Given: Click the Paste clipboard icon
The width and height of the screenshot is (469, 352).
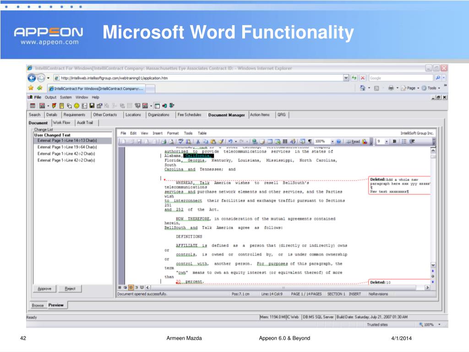Looking at the screenshot, I should pyautogui.click(x=213, y=142).
